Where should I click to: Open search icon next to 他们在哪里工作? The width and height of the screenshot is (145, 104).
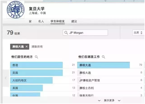click(103, 57)
